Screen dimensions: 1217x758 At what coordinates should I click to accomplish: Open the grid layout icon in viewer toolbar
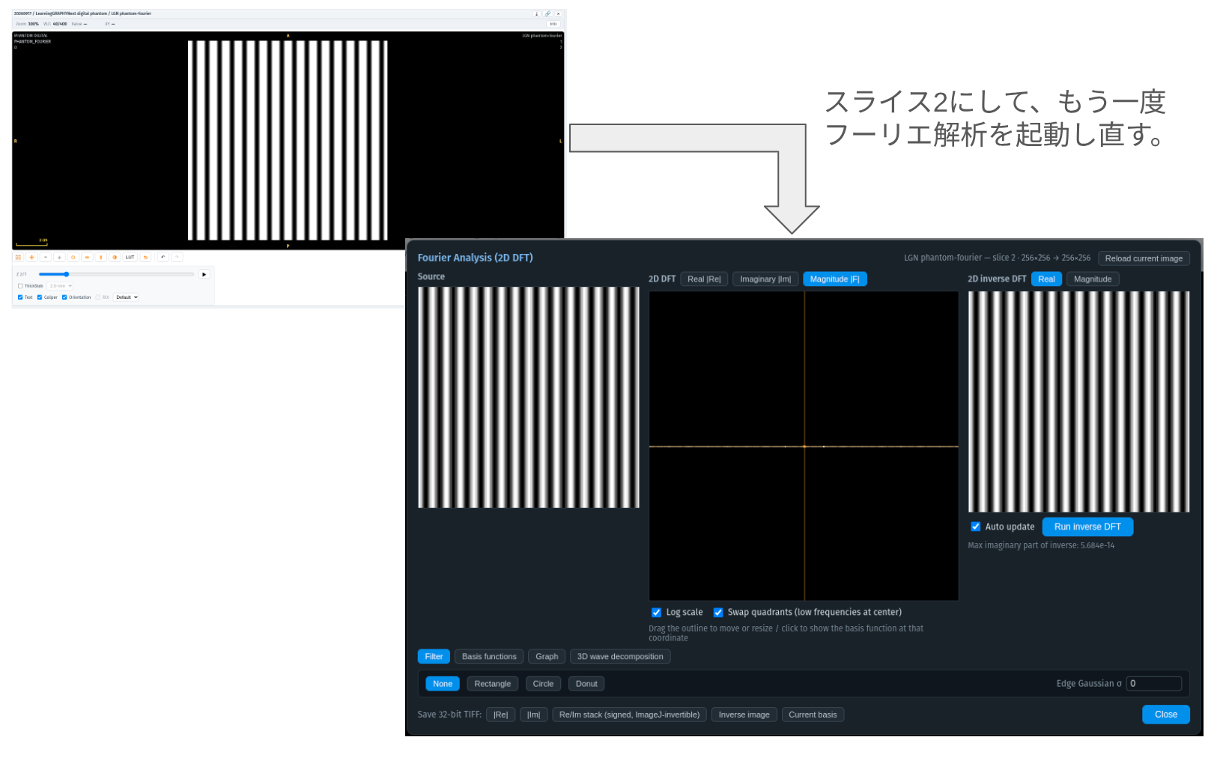pyautogui.click(x=18, y=257)
